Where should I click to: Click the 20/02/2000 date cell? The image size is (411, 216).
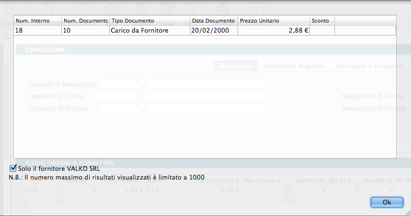(213, 30)
